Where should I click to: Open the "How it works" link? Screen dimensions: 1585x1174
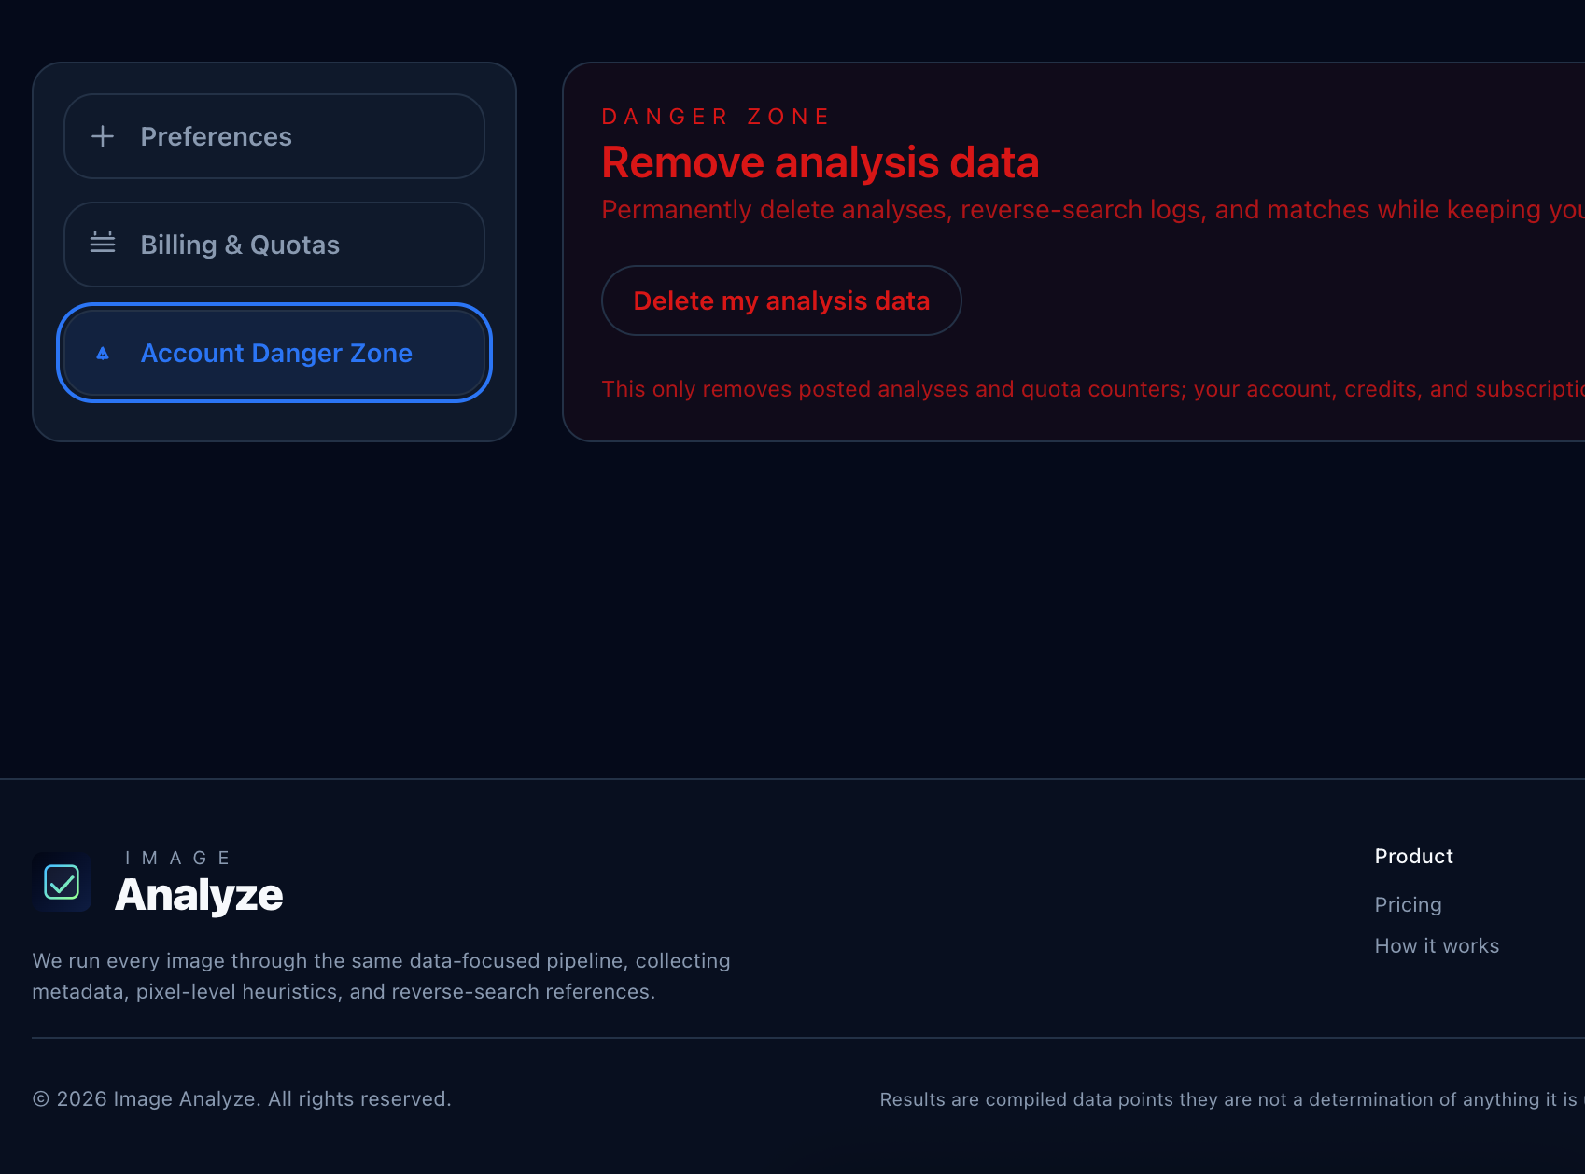click(1437, 945)
